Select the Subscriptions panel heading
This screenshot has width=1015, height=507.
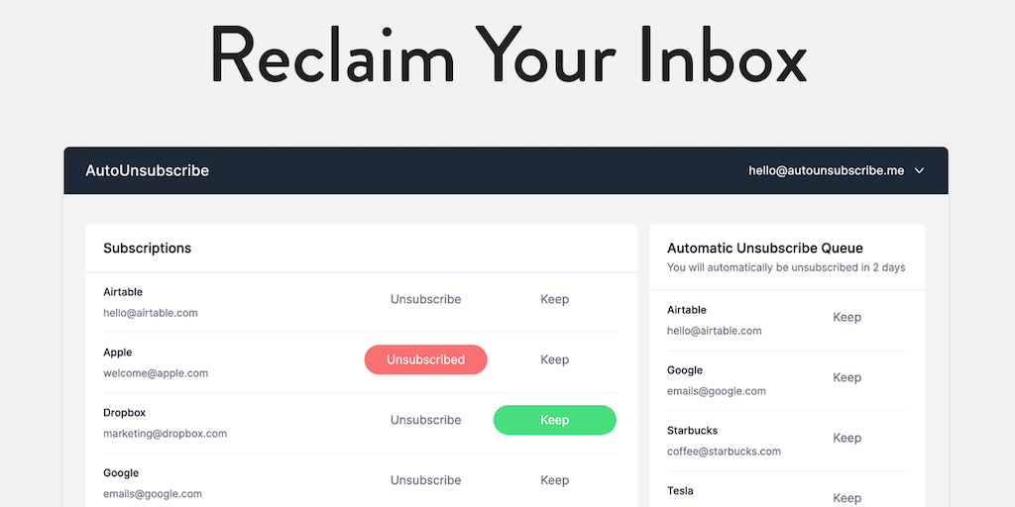tap(147, 249)
